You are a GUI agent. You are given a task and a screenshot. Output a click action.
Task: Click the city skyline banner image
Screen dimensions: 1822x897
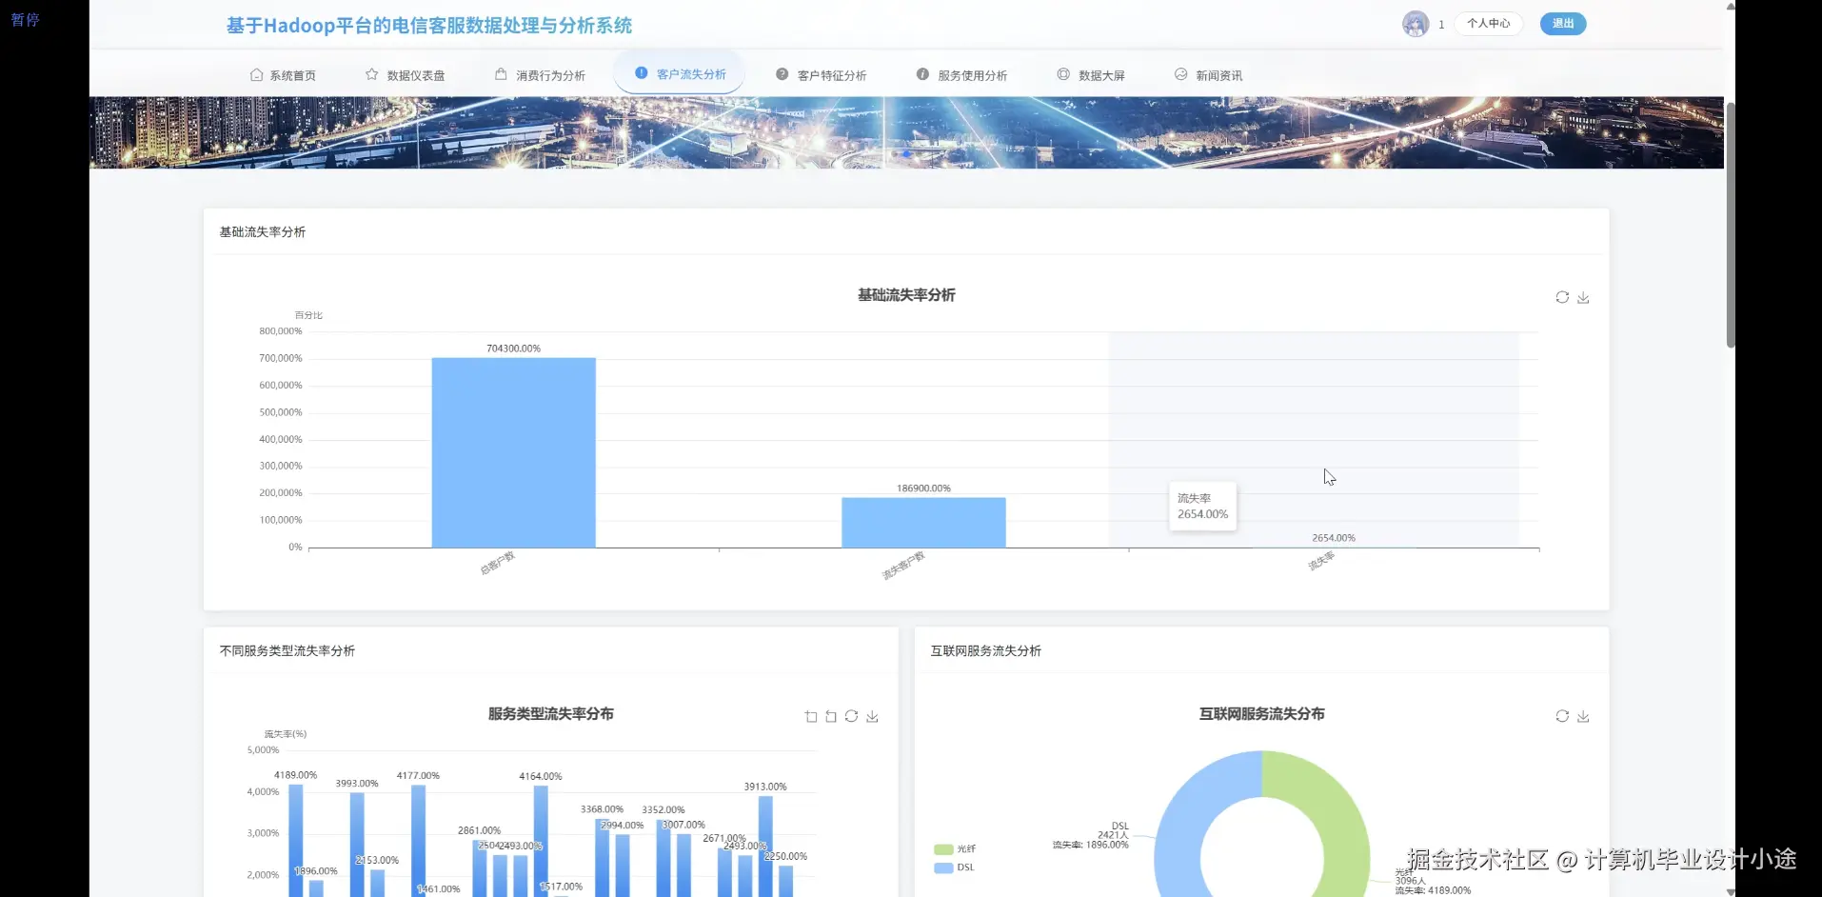click(x=906, y=132)
